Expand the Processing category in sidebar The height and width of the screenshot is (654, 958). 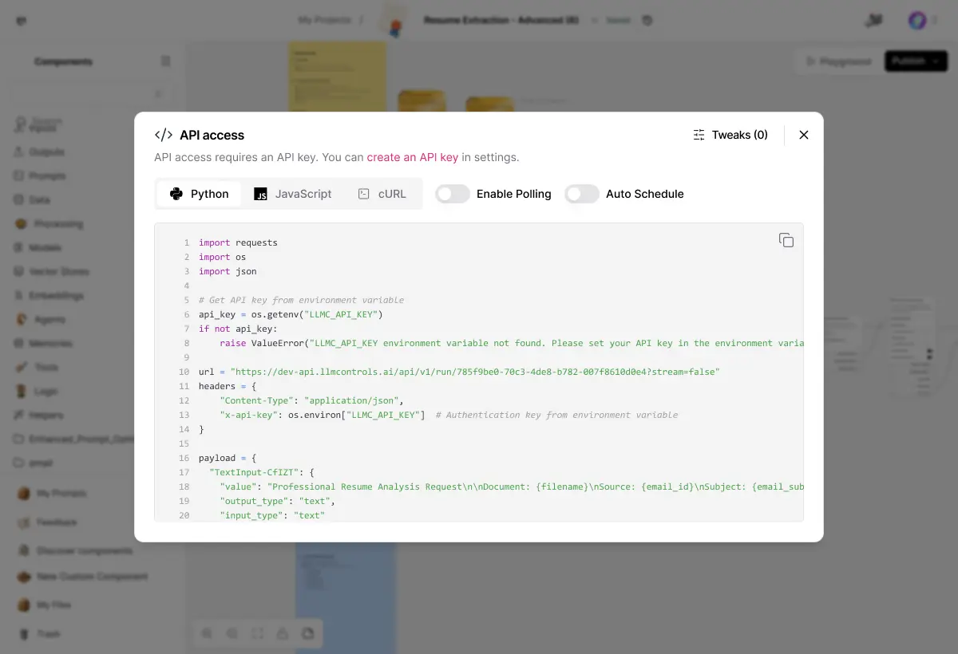click(56, 224)
